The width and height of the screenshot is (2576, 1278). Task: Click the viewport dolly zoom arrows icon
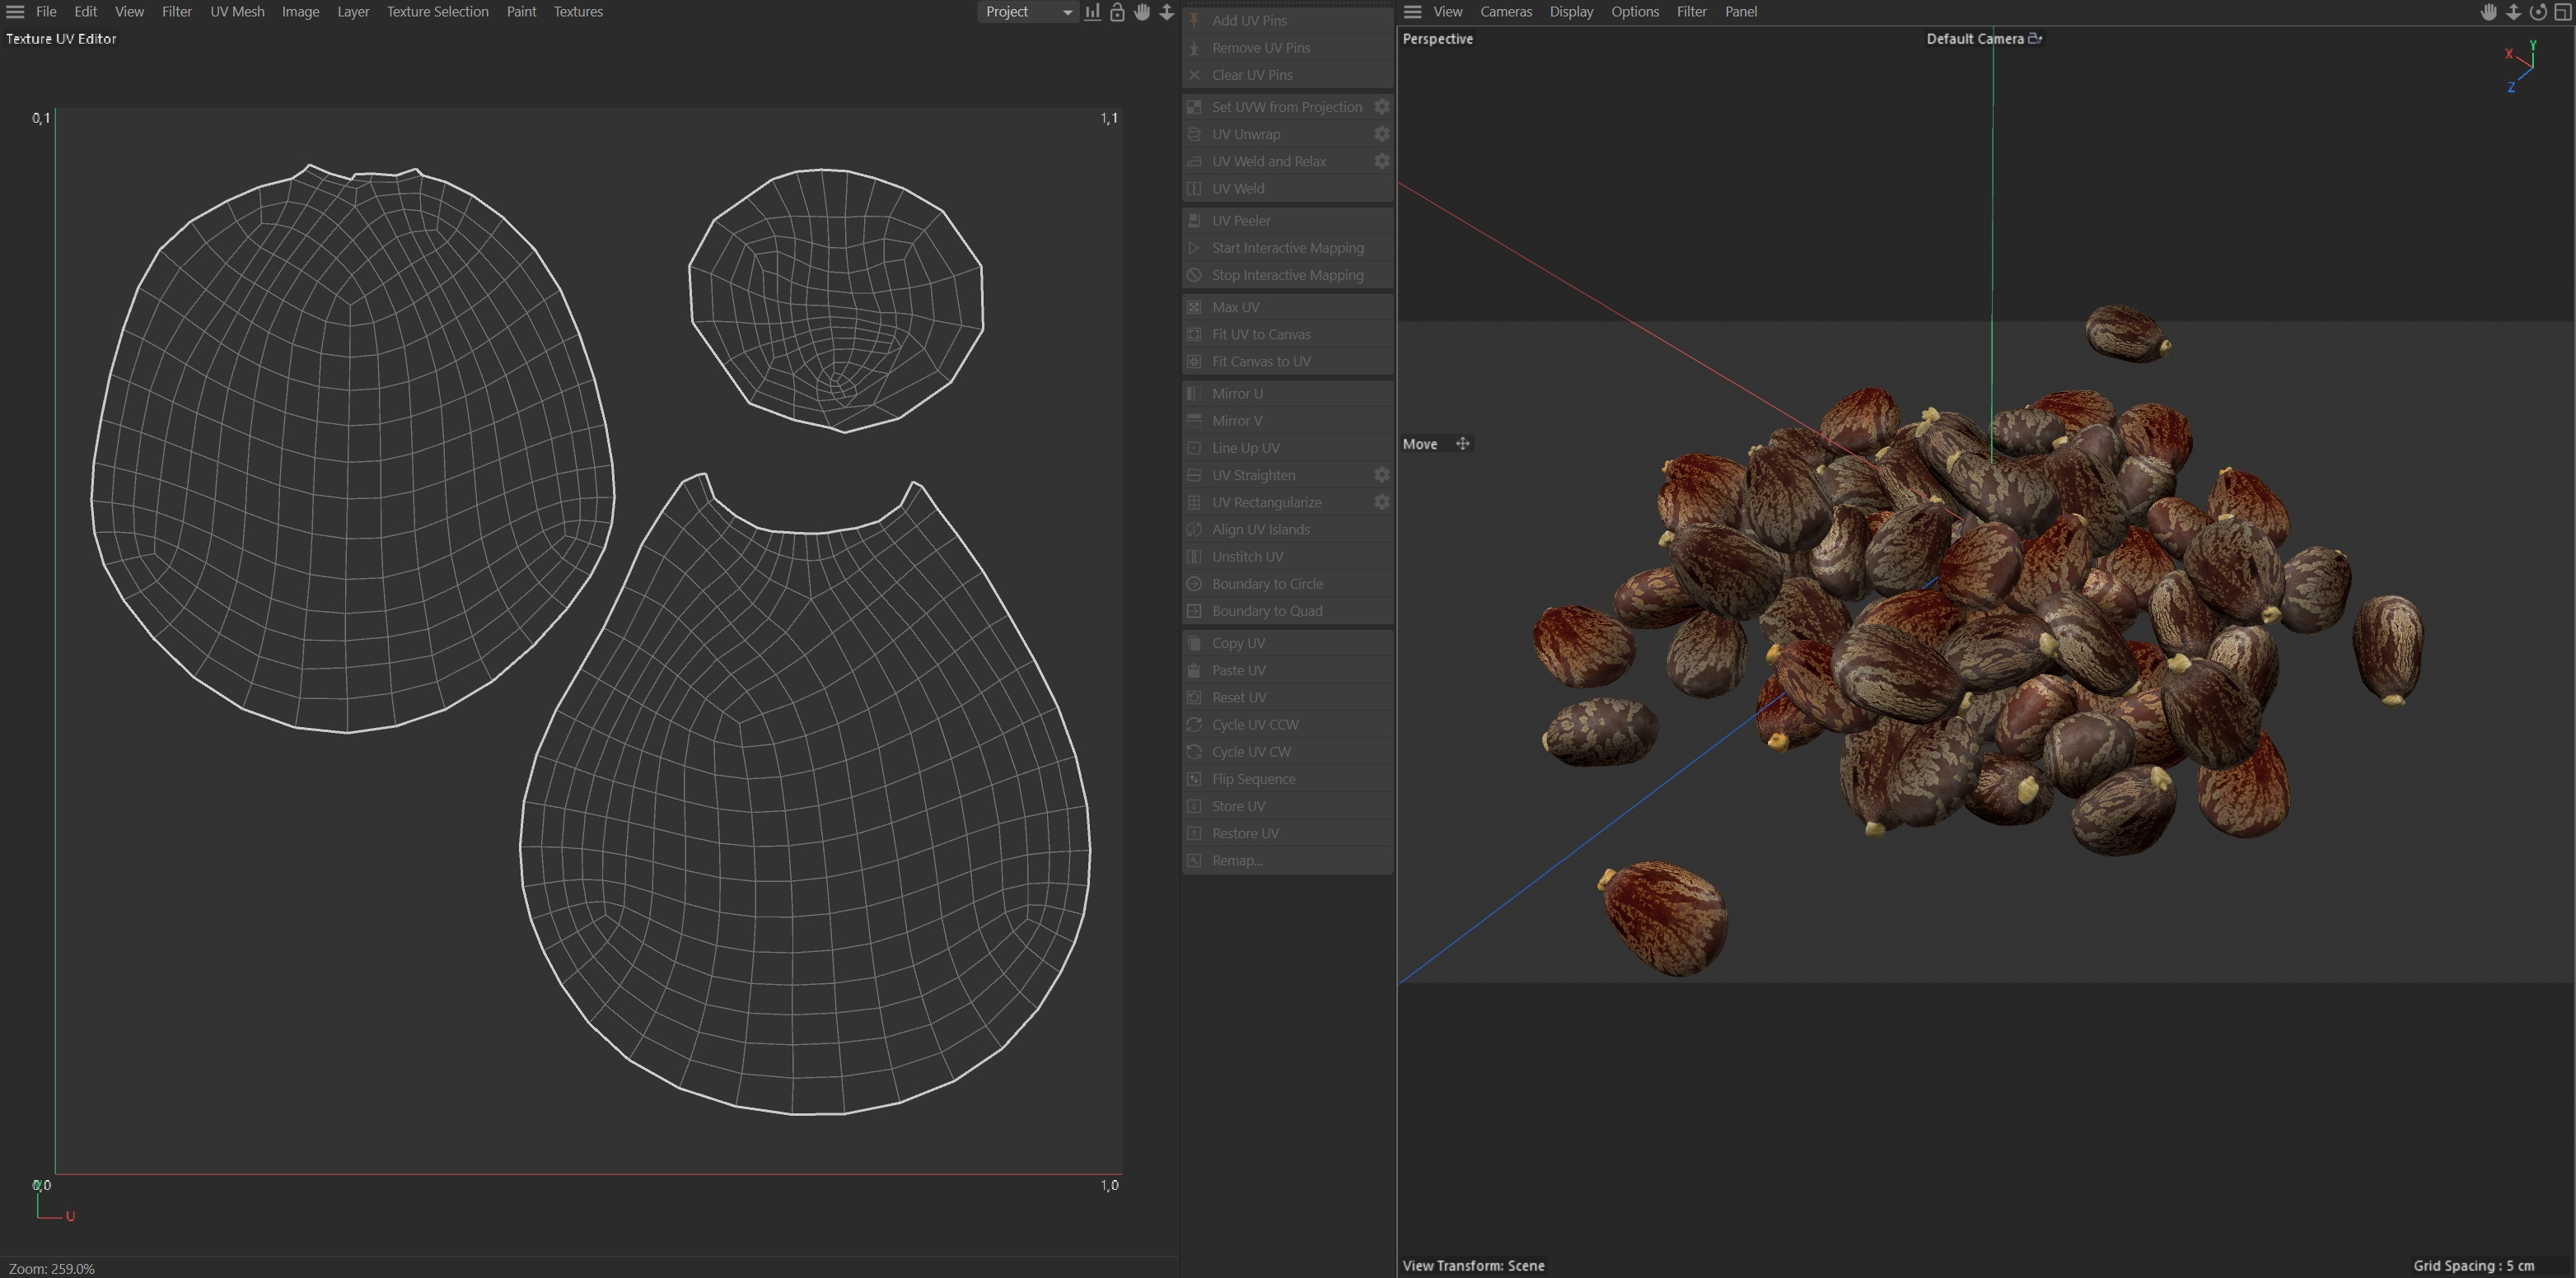[x=2513, y=12]
